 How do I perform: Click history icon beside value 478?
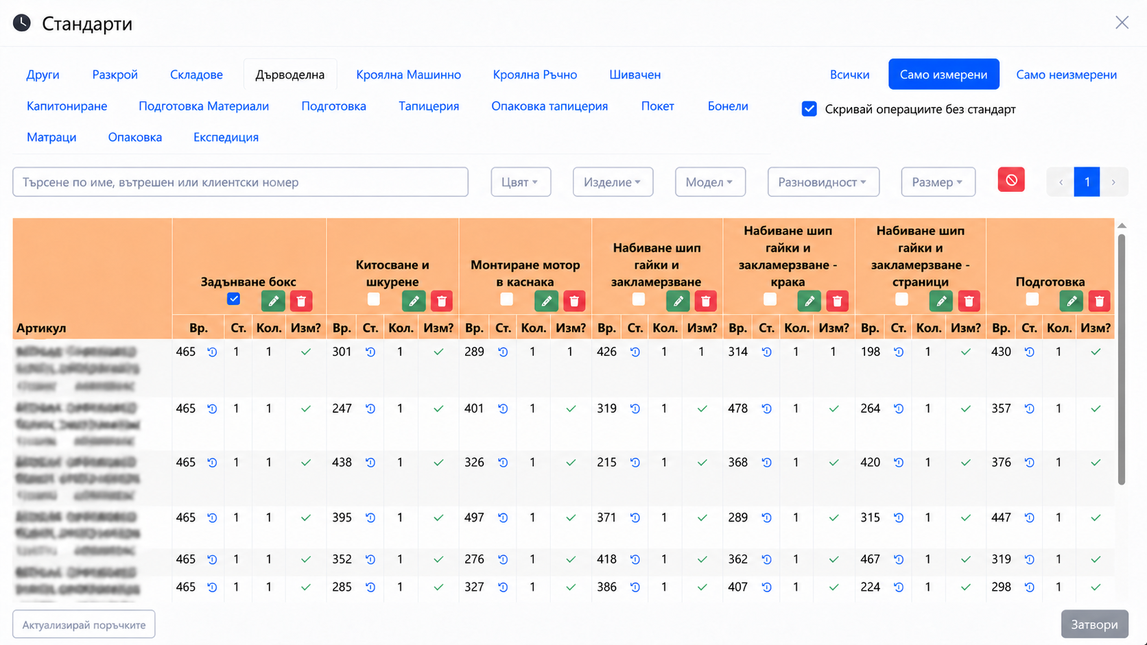[767, 409]
